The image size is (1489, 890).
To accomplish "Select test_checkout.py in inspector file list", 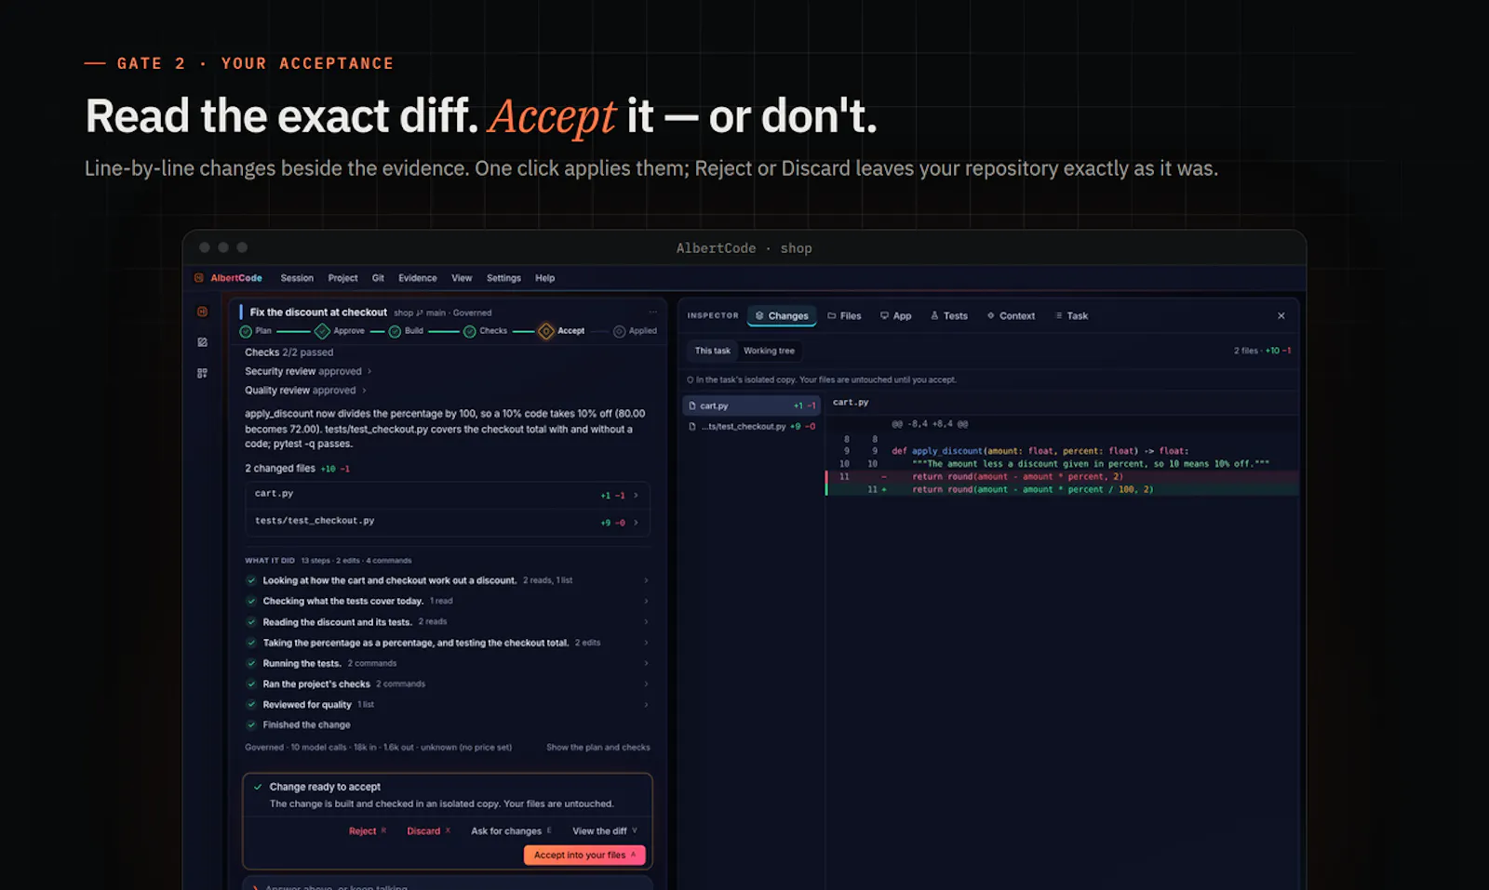I will click(752, 426).
